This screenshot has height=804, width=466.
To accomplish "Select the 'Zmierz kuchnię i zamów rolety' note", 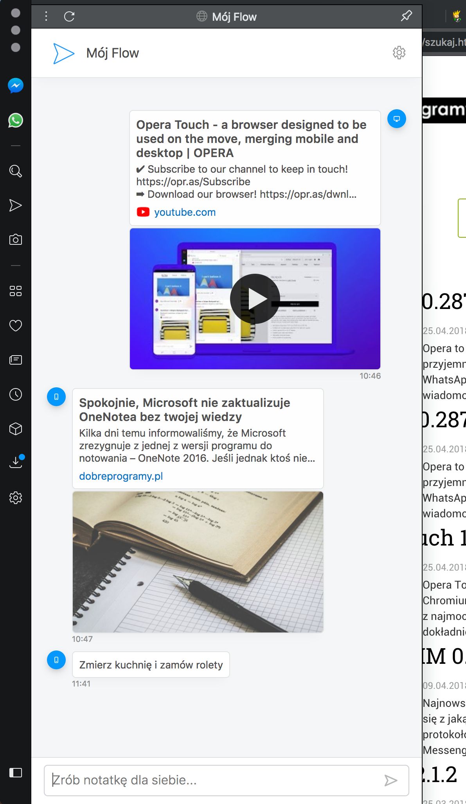I will click(151, 665).
